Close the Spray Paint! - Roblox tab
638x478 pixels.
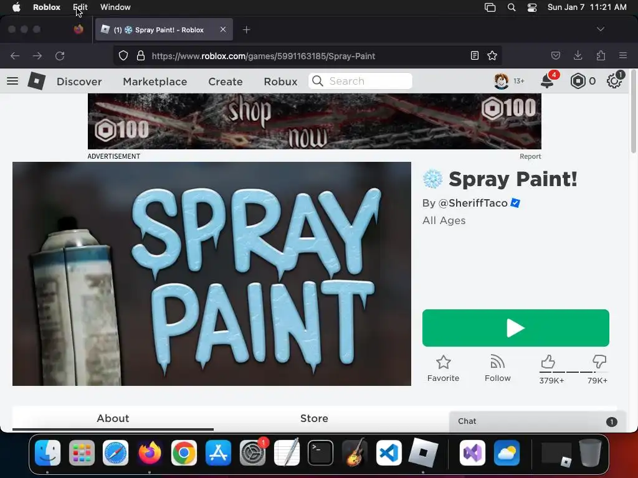[x=222, y=29]
